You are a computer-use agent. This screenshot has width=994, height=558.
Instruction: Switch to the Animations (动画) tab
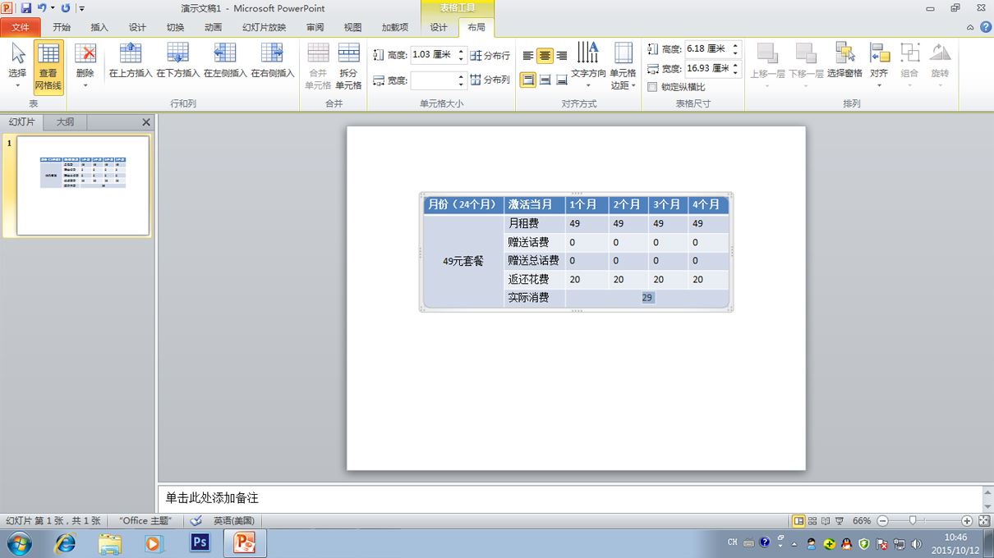[214, 27]
